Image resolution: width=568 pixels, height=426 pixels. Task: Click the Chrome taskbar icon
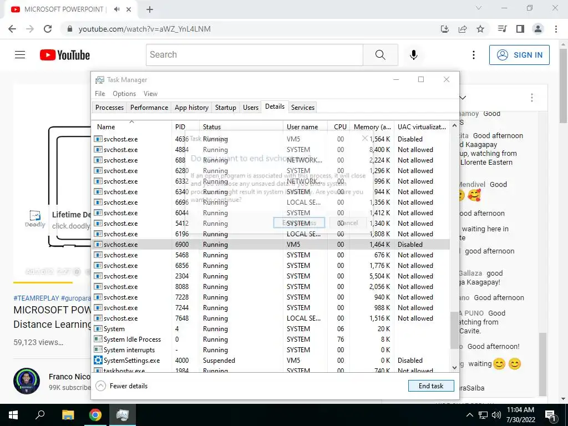tap(95, 415)
